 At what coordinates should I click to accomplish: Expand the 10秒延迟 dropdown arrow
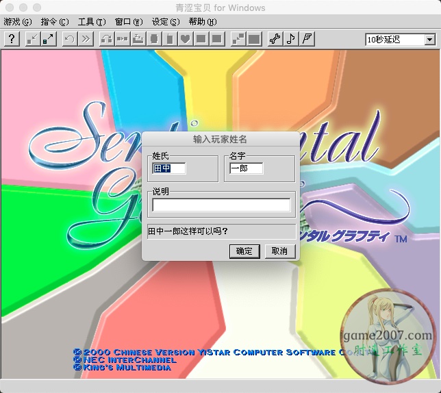coord(429,39)
